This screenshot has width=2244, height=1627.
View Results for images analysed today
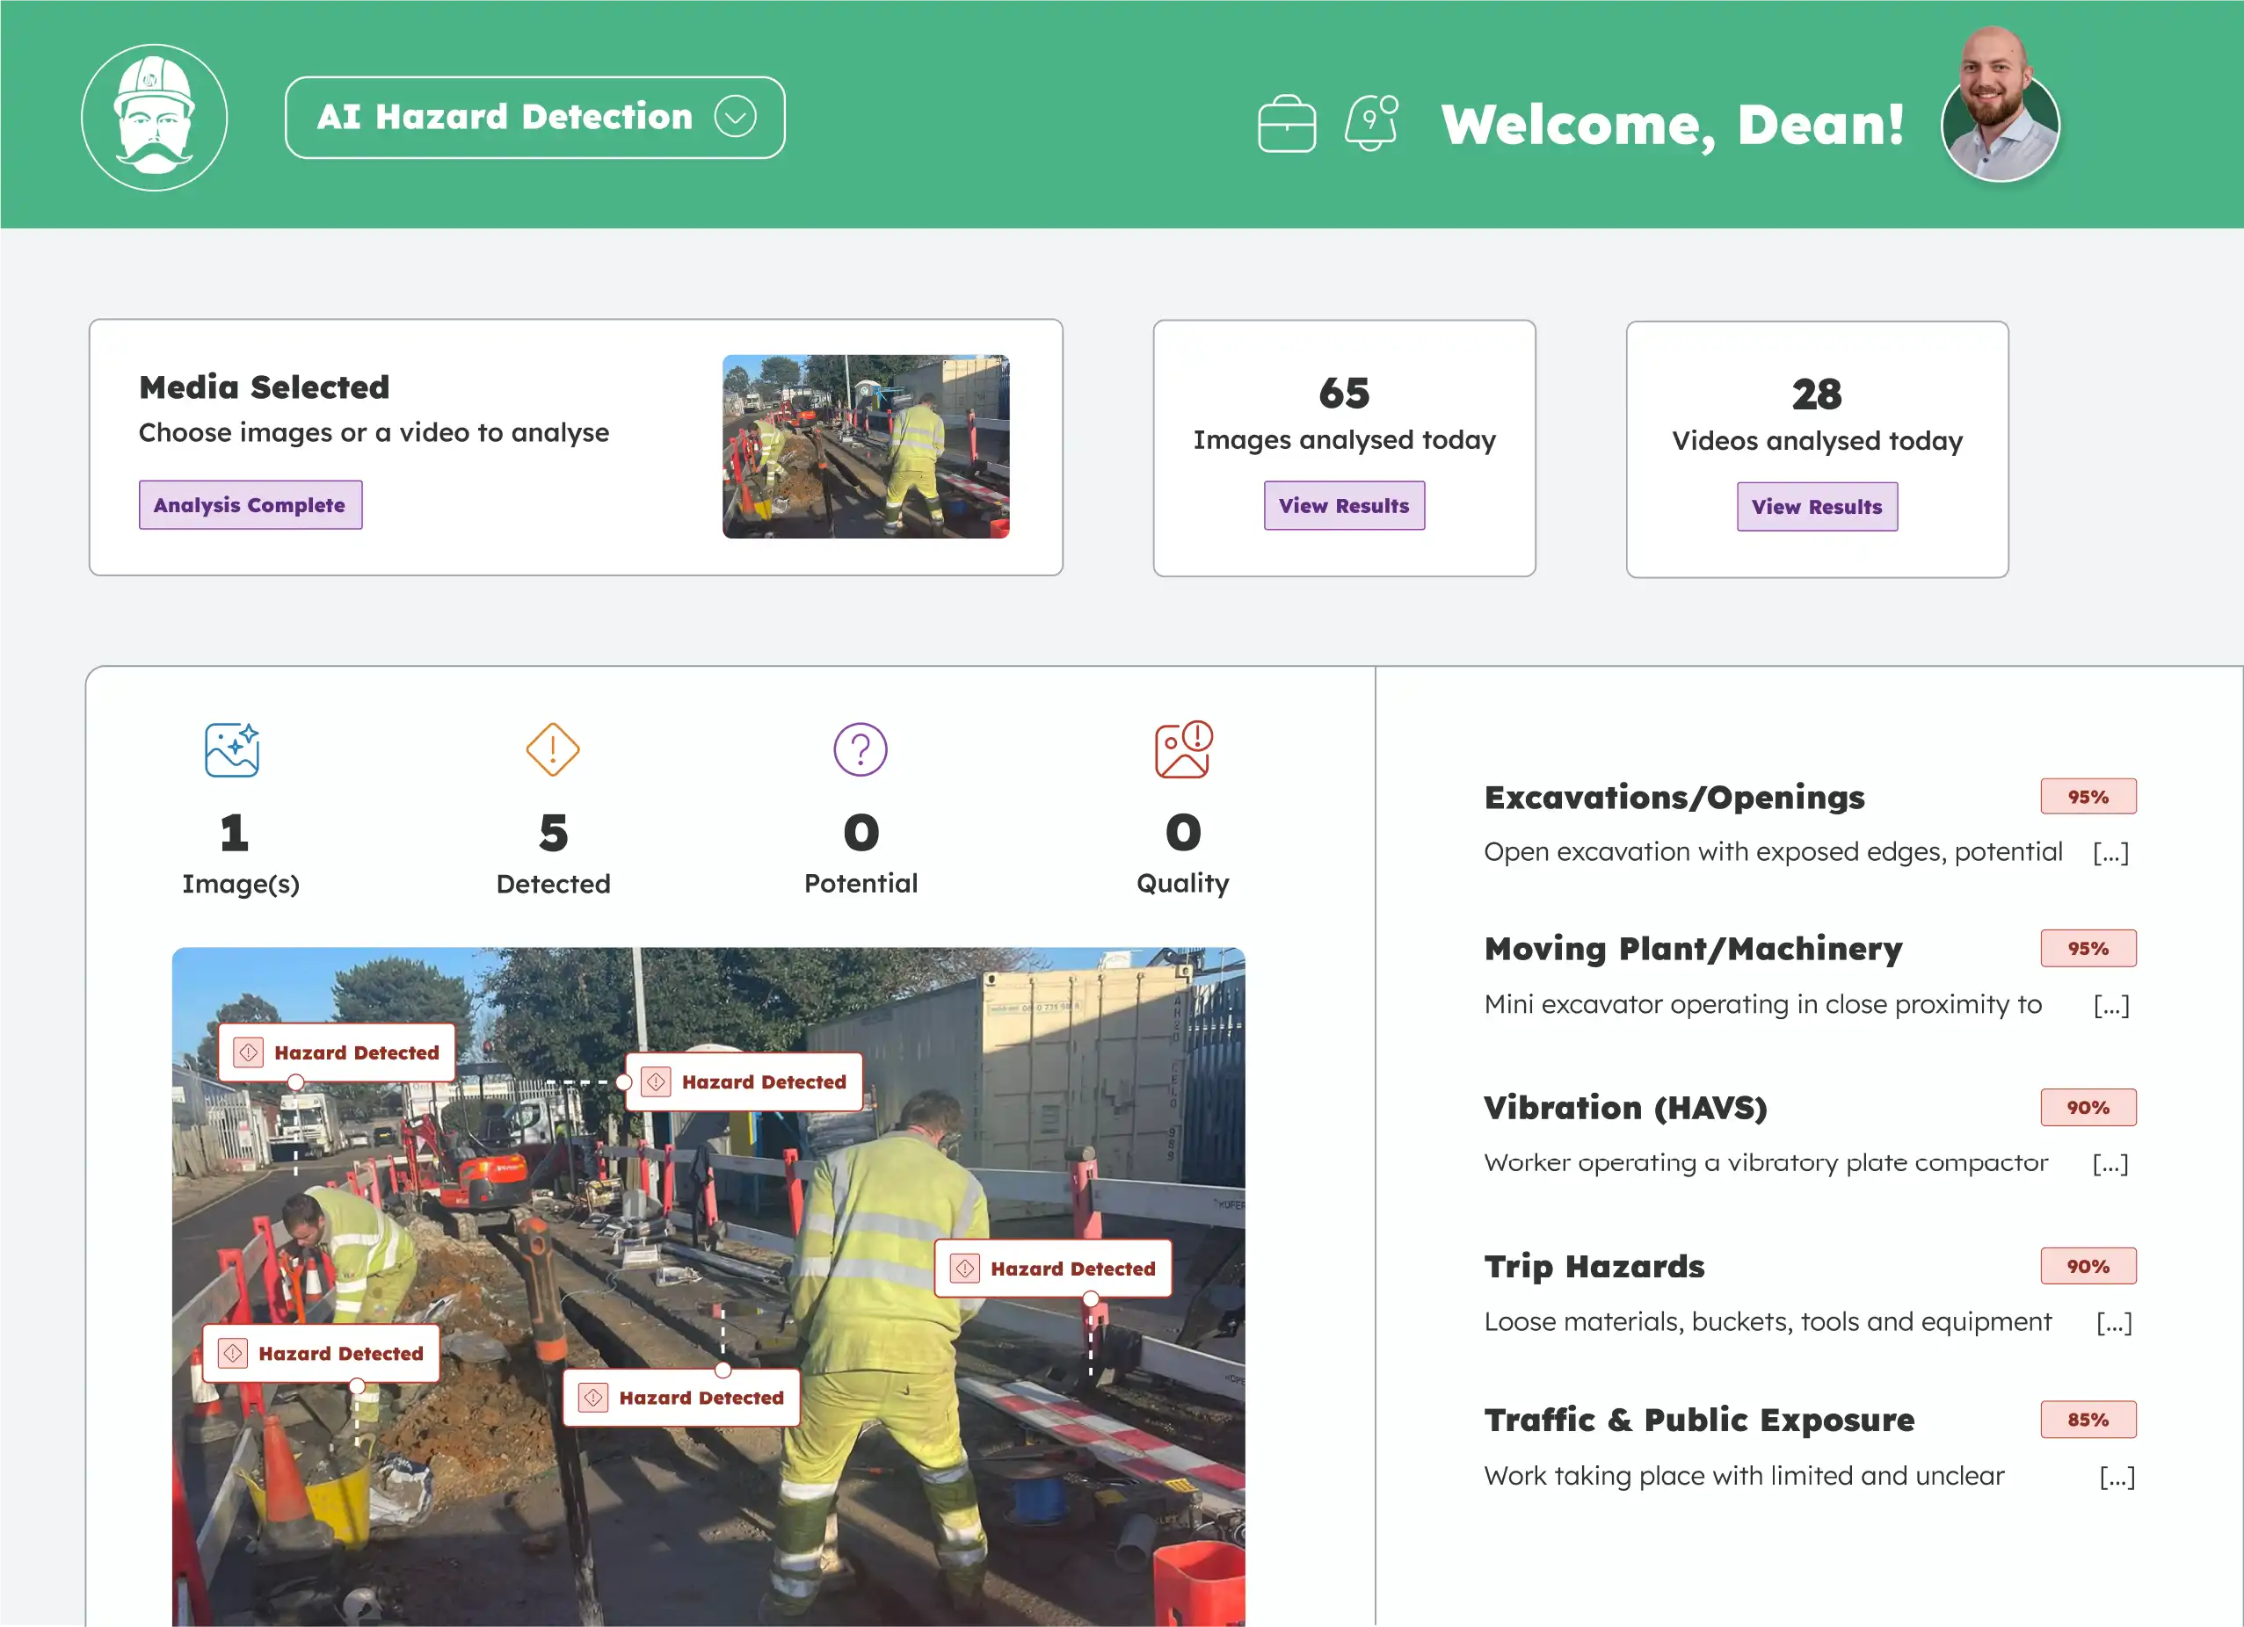click(x=1344, y=505)
